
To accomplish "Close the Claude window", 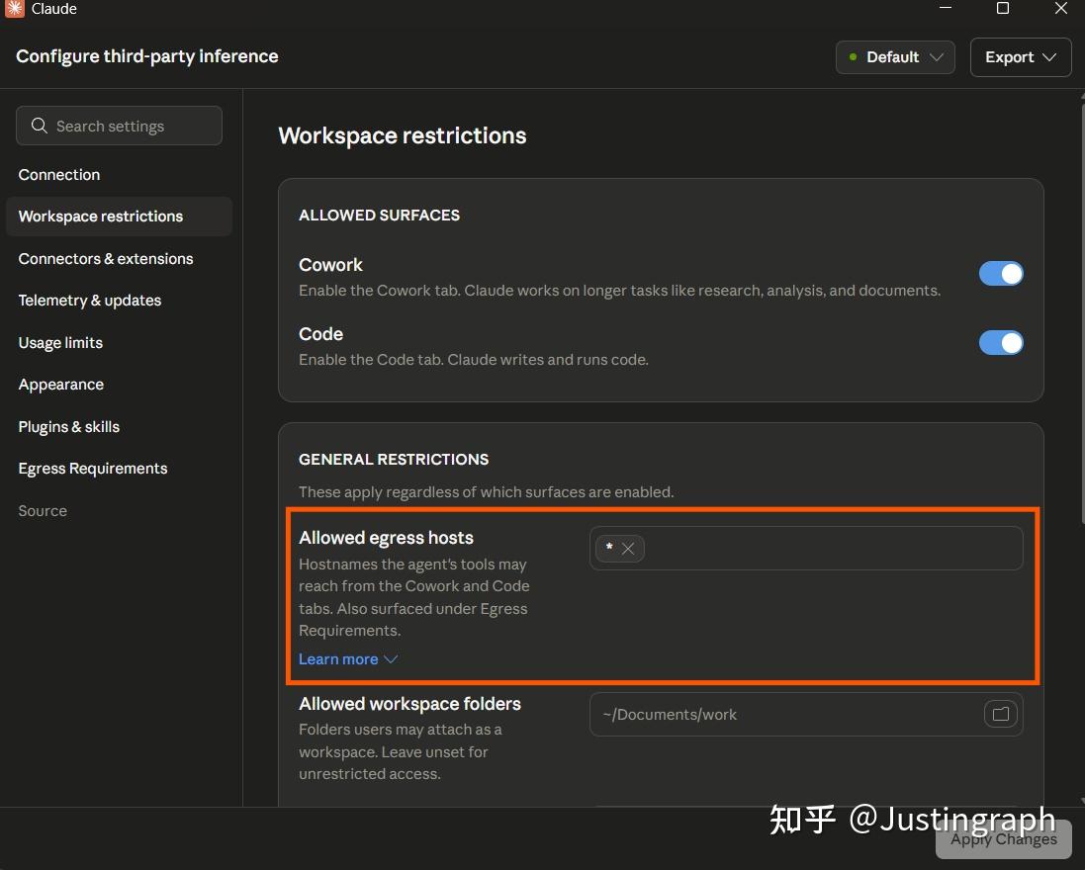I will pyautogui.click(x=1061, y=8).
